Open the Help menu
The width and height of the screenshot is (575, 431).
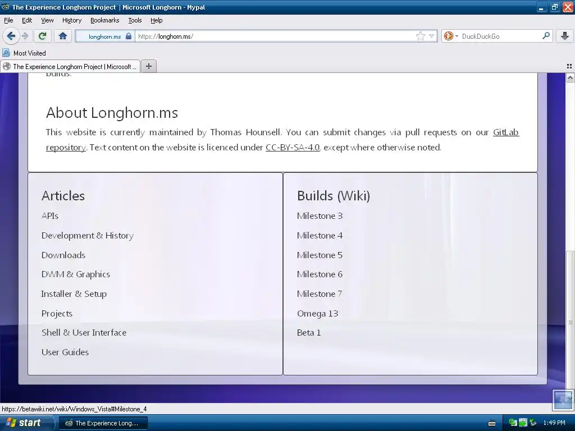pyautogui.click(x=156, y=20)
